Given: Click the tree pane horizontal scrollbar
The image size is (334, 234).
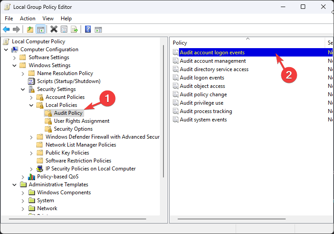Looking at the screenshot, I should click(x=78, y=219).
